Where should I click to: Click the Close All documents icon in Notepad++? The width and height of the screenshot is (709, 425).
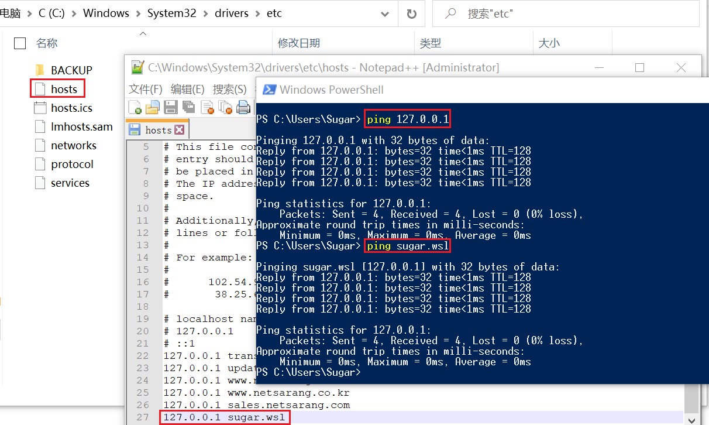[225, 107]
